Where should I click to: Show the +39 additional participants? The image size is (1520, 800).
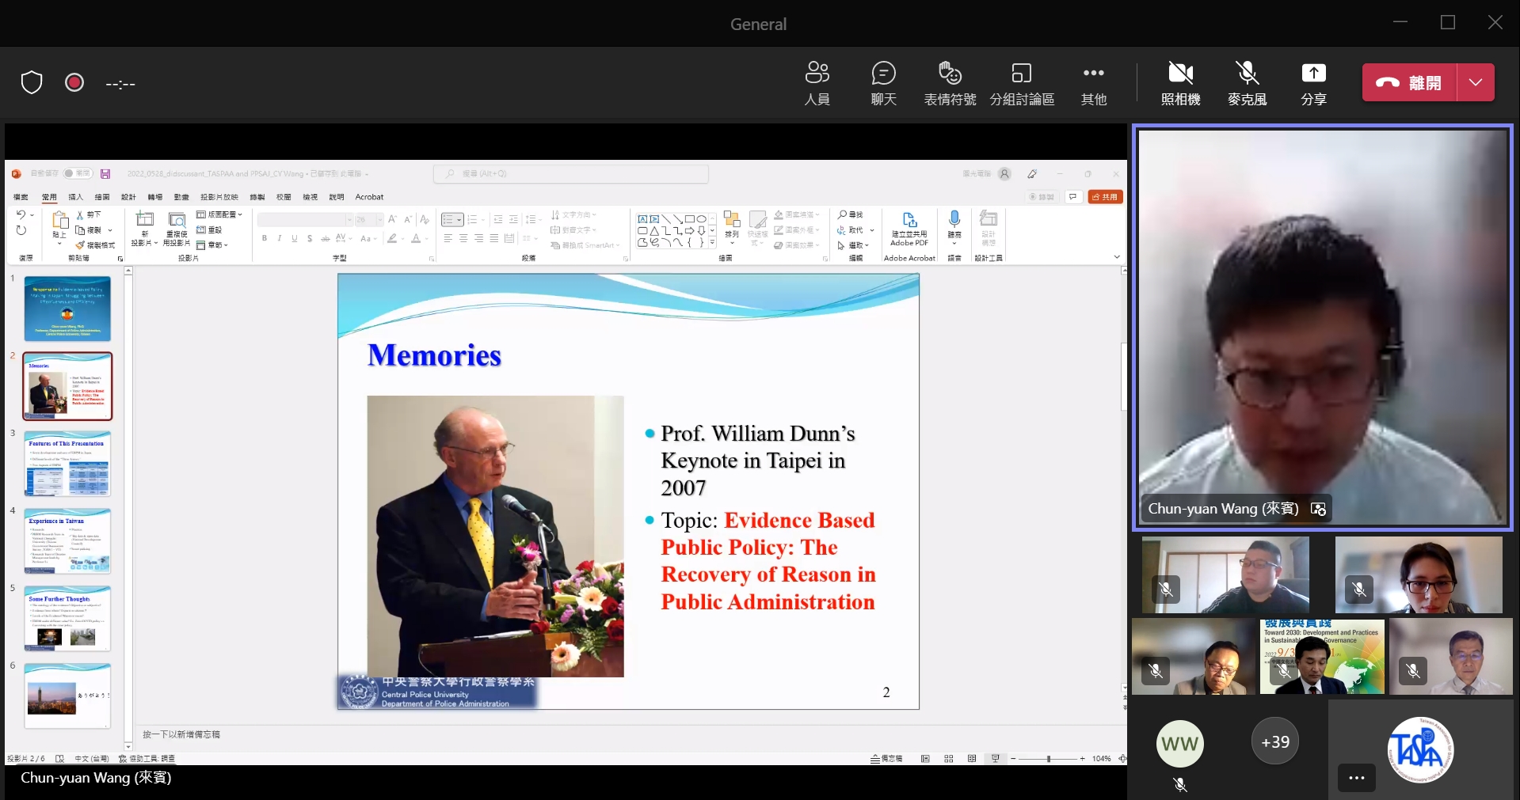[1275, 742]
